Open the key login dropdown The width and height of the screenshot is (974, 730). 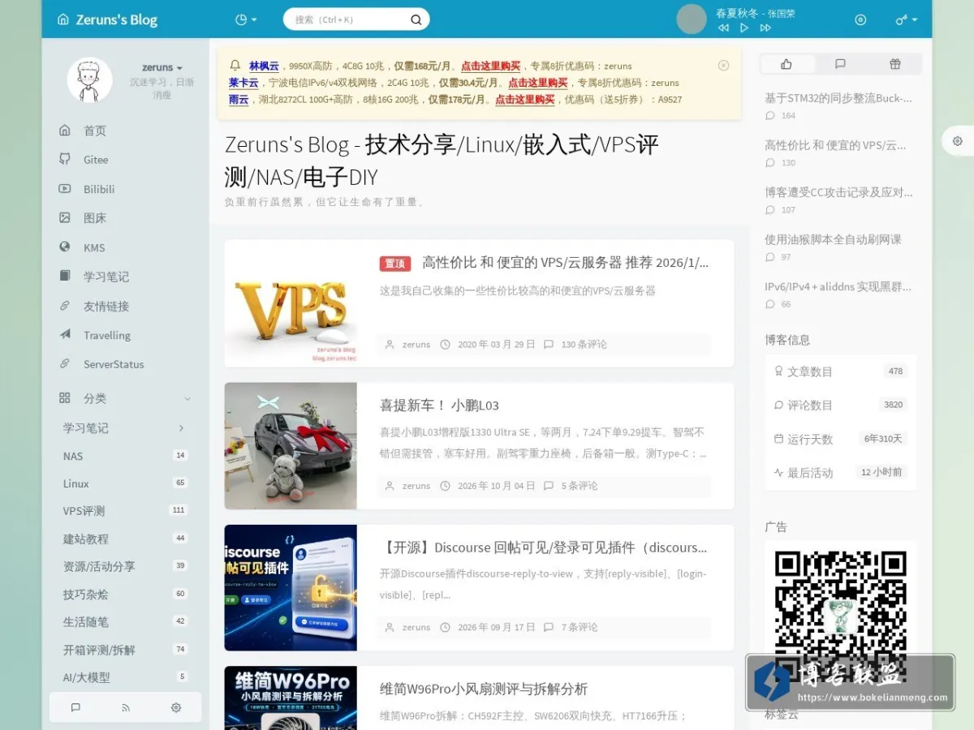[x=906, y=19]
